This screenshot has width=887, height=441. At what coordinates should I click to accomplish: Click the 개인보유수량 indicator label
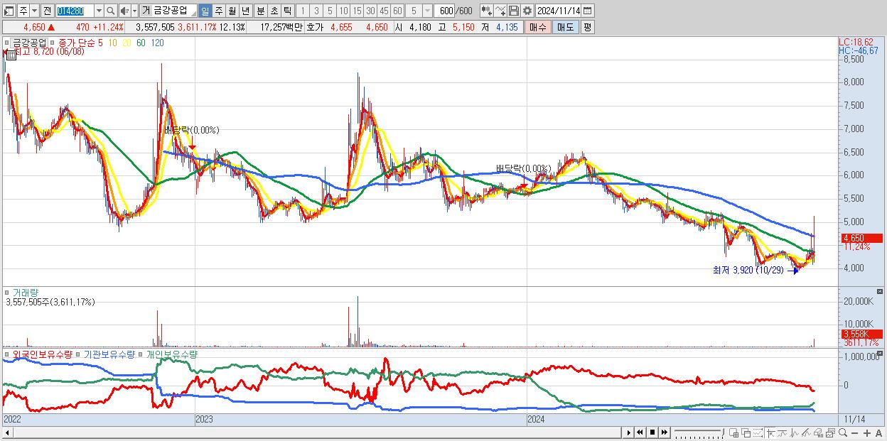click(171, 353)
